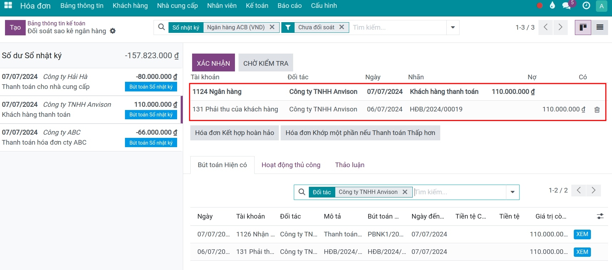This screenshot has width=612, height=270.
Task: Switch to list view
Action: click(x=600, y=27)
